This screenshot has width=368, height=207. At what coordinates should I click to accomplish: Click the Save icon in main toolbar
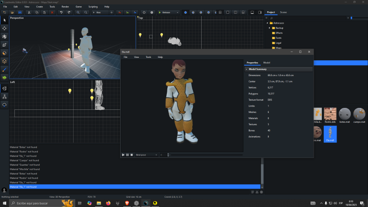(x=20, y=12)
